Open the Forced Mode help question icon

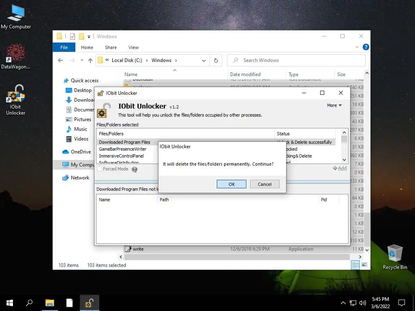click(x=135, y=169)
